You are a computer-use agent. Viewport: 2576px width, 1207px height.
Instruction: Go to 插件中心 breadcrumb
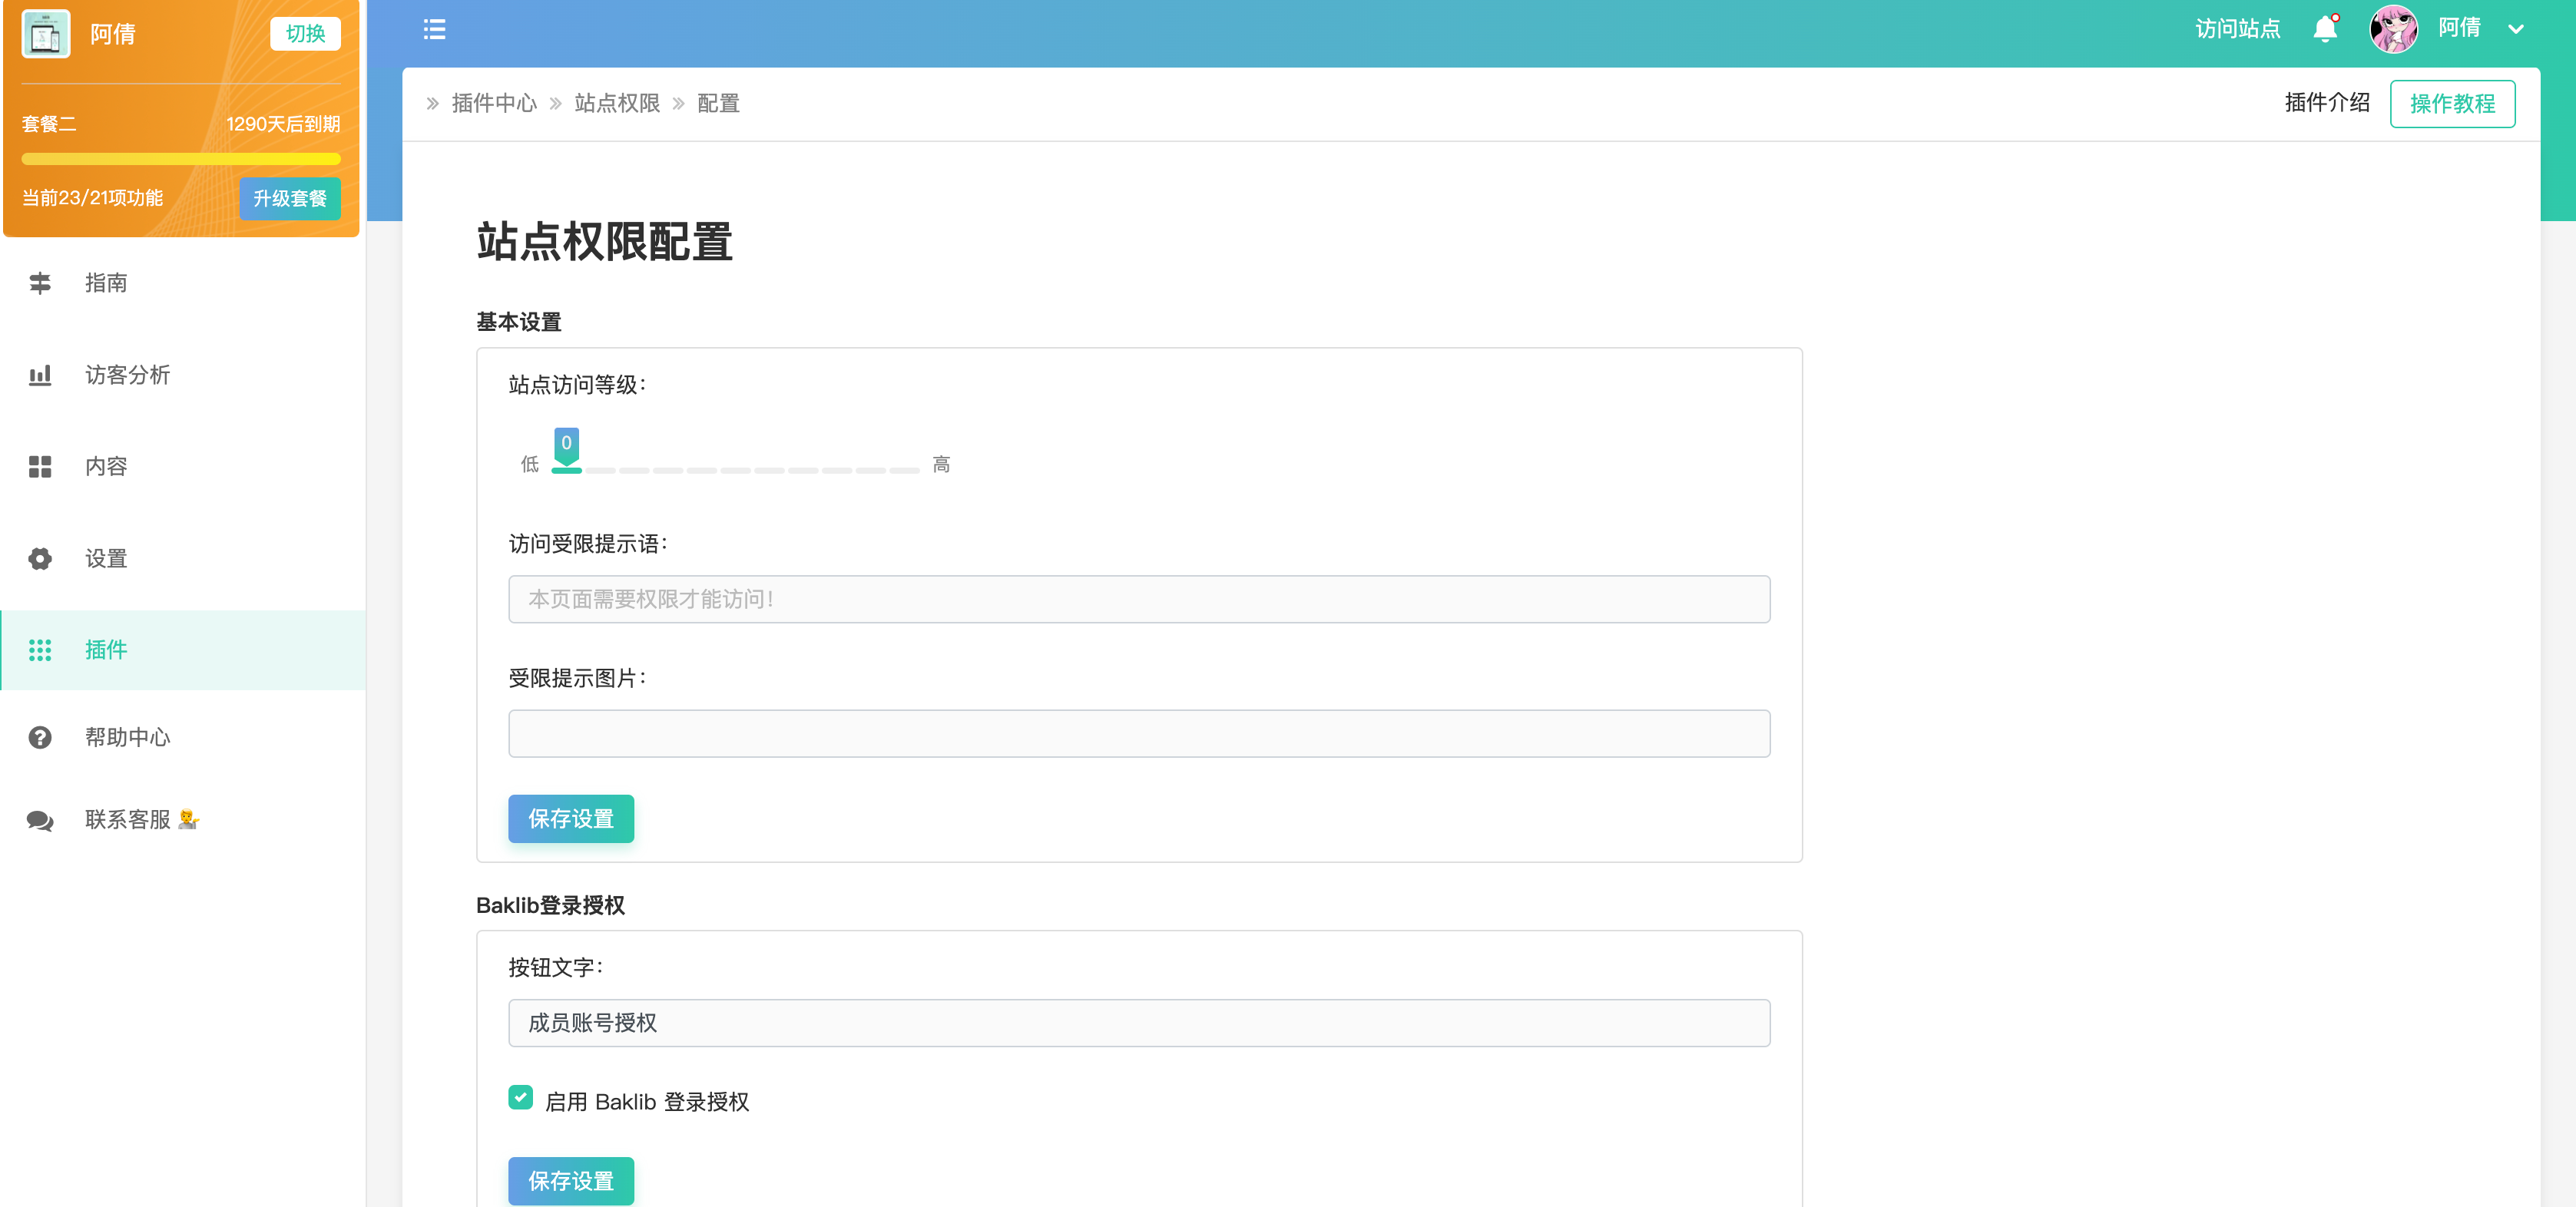pos(494,103)
